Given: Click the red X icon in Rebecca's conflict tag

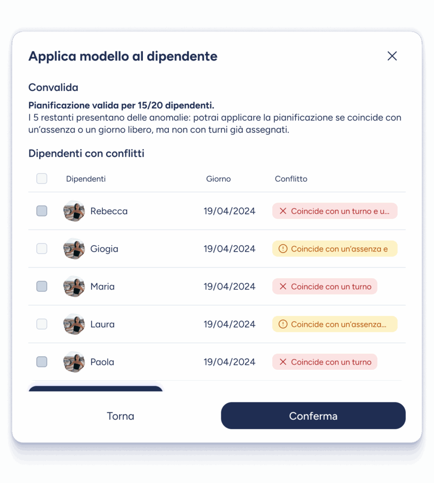Looking at the screenshot, I should (283, 211).
